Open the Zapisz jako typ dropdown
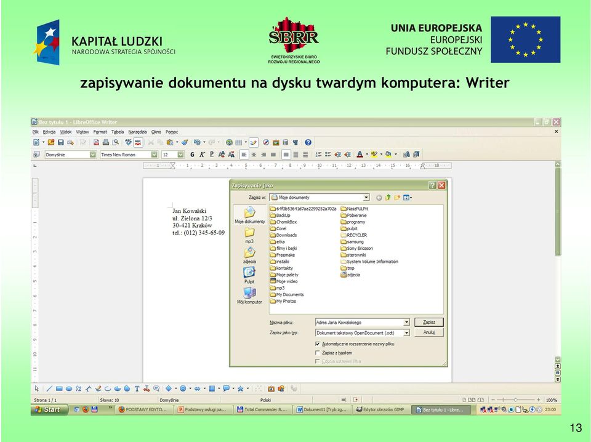 pyautogui.click(x=407, y=333)
